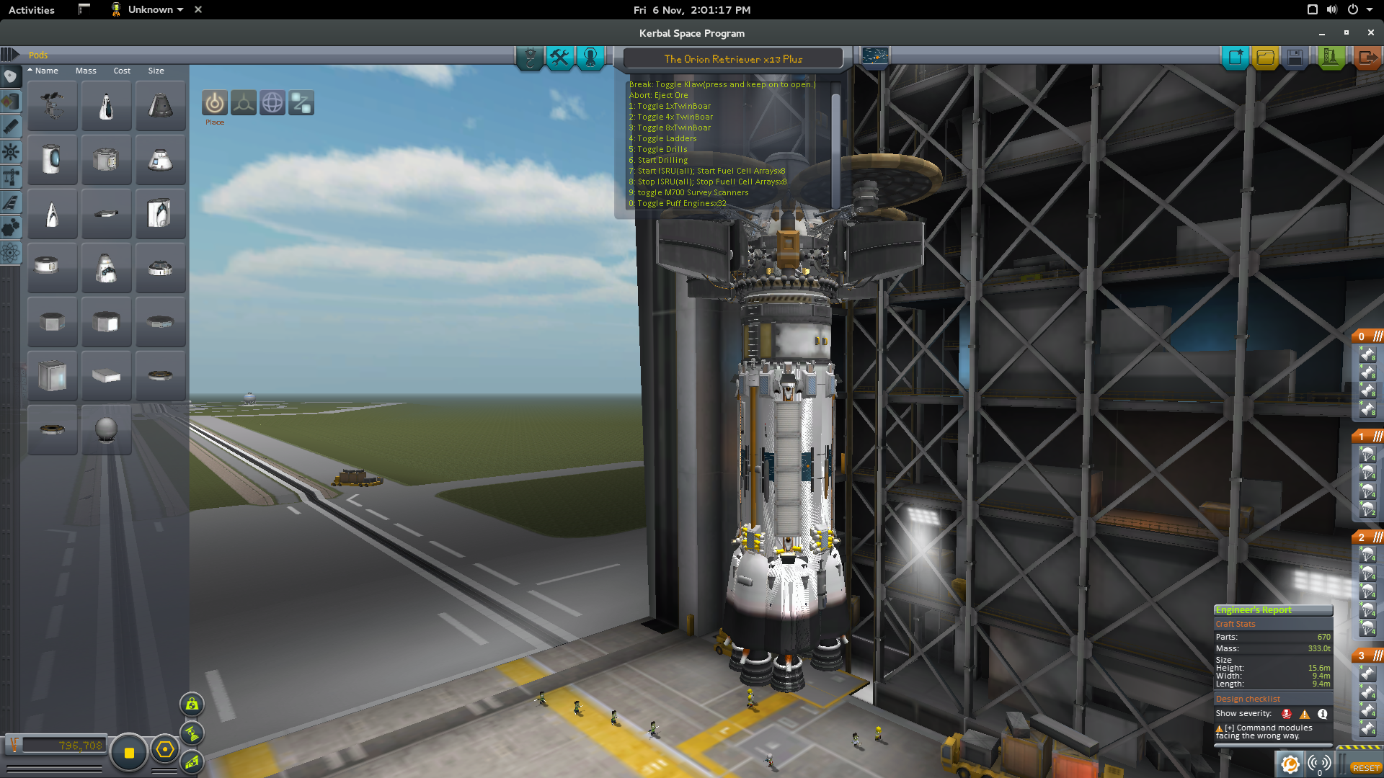The width and height of the screenshot is (1384, 778).
Task: Toggle symmetry mode button
Action: pos(129,753)
